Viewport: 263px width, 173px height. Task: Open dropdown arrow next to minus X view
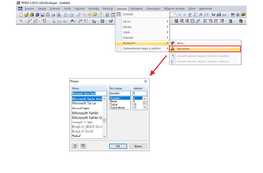(226, 21)
